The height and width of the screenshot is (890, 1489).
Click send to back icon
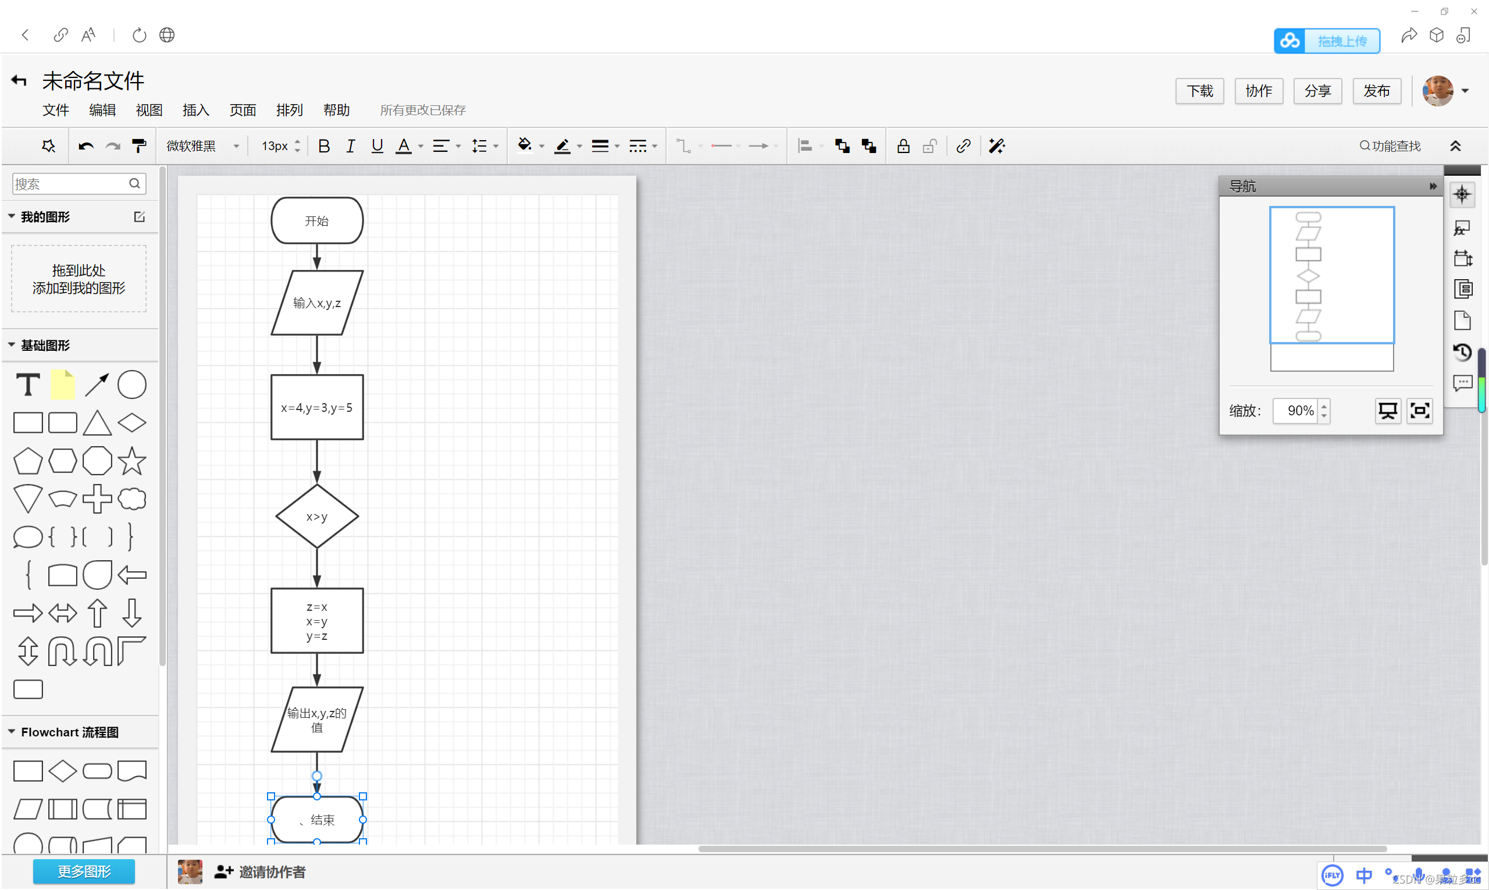point(868,146)
